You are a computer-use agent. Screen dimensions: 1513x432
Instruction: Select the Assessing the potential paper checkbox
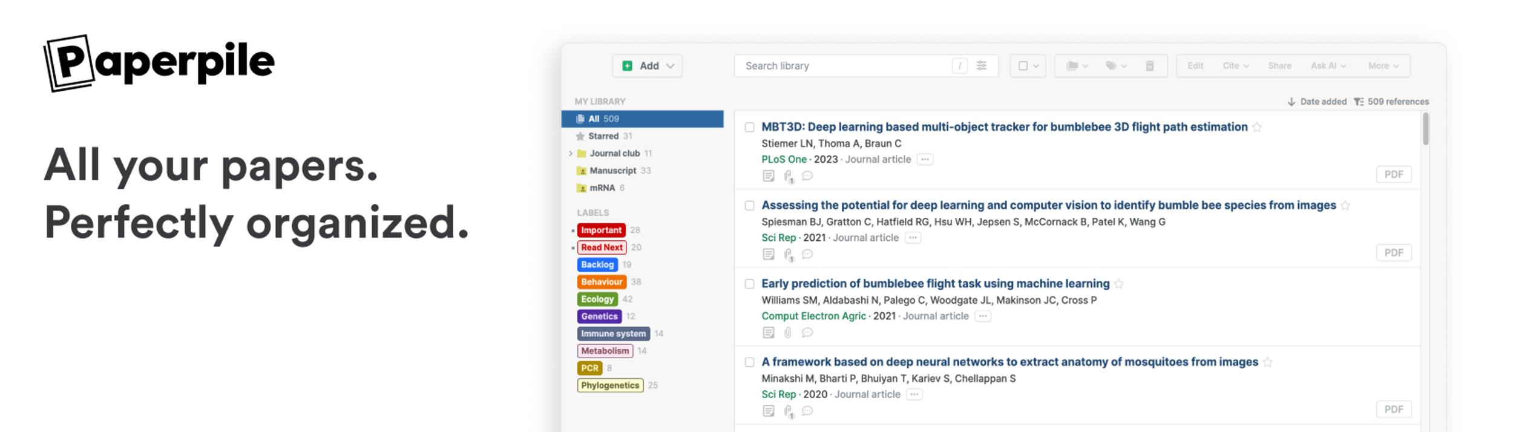[x=749, y=206]
